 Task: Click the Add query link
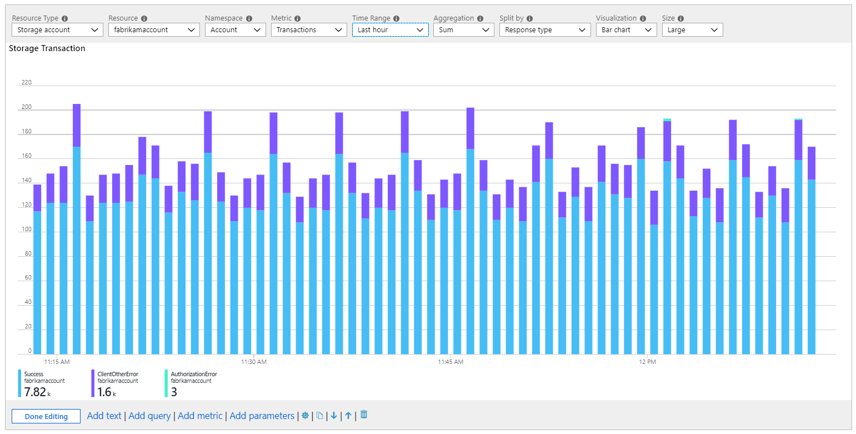[149, 416]
